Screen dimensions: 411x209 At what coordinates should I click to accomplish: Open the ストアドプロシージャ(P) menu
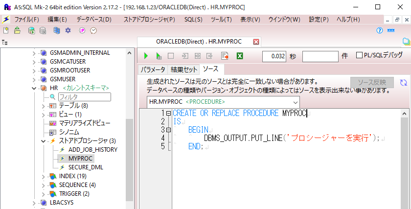point(149,20)
